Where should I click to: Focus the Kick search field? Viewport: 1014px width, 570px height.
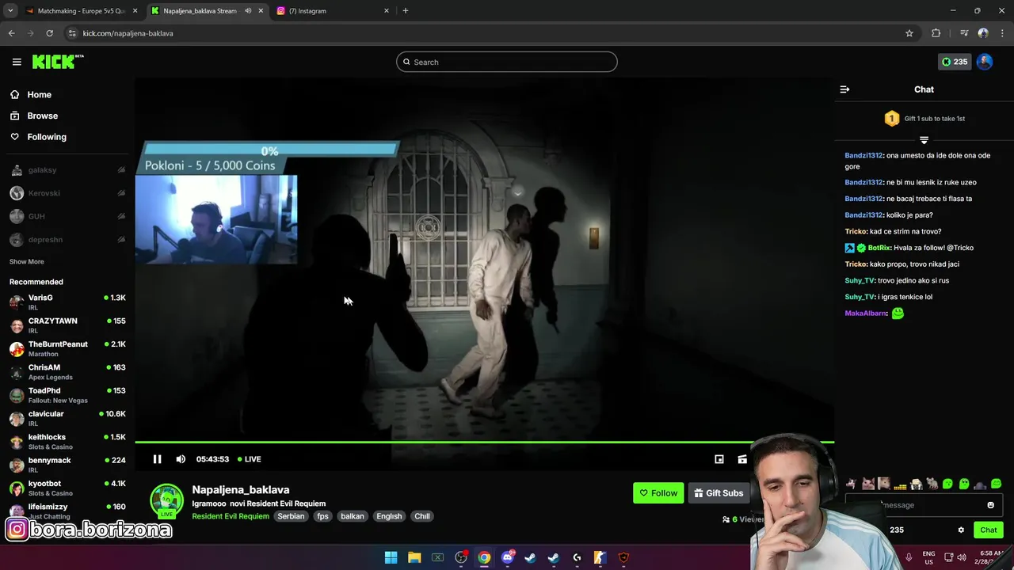507,62
